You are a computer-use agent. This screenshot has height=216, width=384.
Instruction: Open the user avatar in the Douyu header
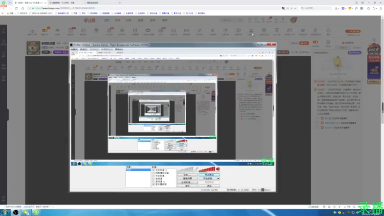tap(293, 20)
